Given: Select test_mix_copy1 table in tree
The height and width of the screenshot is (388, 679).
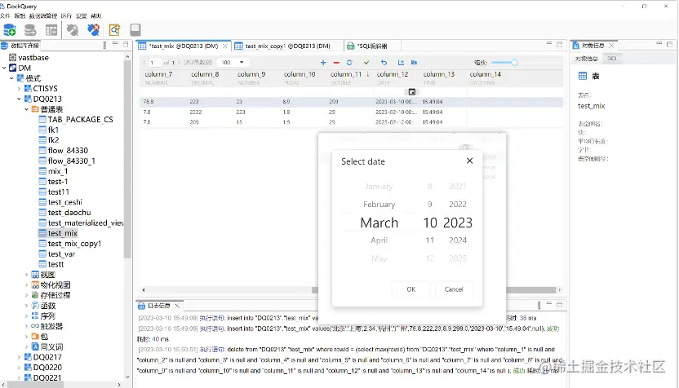Looking at the screenshot, I should [74, 244].
